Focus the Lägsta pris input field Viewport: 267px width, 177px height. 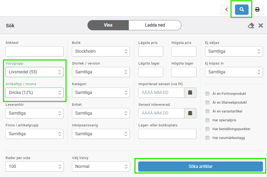coord(151,51)
